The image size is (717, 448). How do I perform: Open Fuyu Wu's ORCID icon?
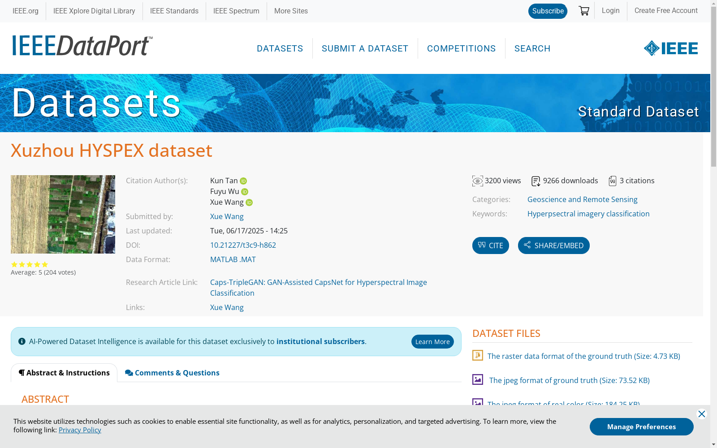(245, 192)
